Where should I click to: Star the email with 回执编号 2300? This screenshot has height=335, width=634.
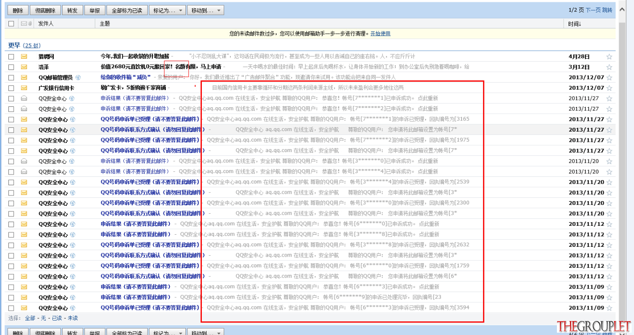pos(609,203)
